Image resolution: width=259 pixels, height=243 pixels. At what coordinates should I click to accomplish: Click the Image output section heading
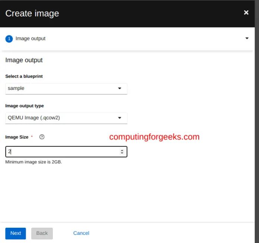coord(24,60)
